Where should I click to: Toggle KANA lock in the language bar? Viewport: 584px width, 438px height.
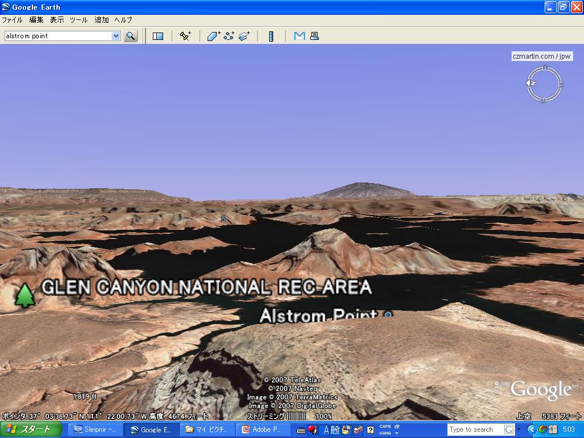385,433
